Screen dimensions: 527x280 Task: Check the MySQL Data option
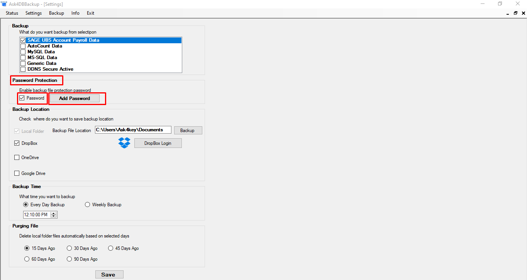click(23, 52)
